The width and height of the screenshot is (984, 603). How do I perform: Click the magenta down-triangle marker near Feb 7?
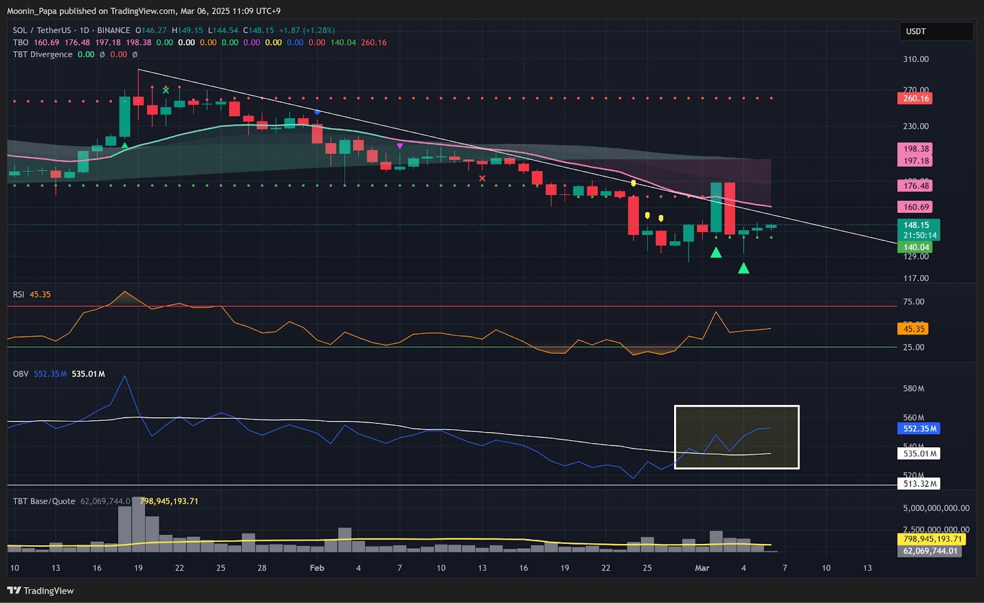coord(400,146)
